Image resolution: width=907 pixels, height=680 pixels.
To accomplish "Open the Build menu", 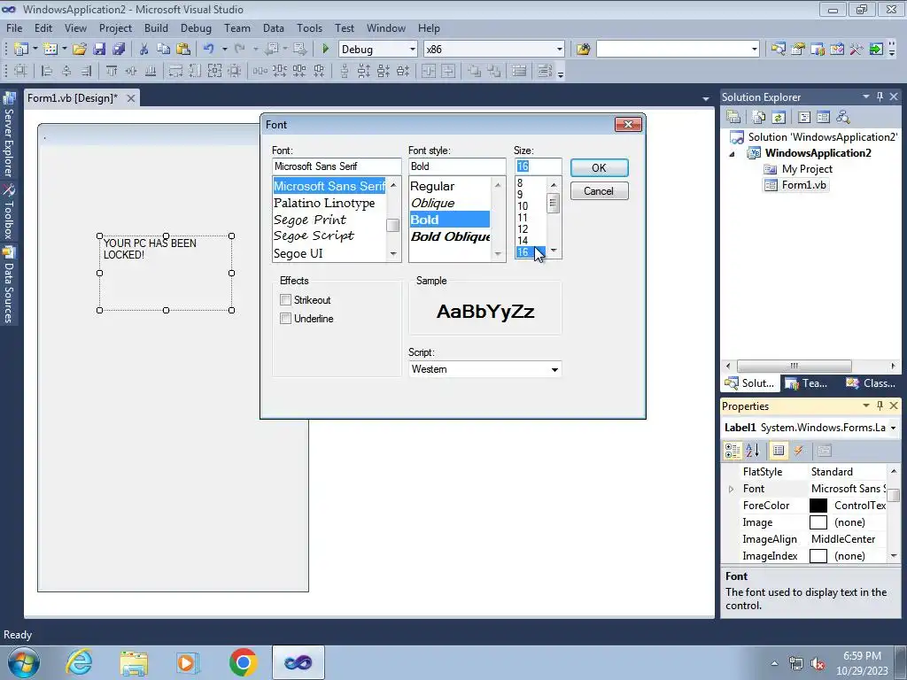I will [156, 27].
